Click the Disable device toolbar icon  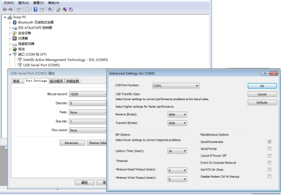click(70, 9)
